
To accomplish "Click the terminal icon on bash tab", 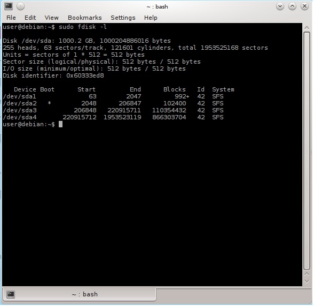I will click(11, 294).
